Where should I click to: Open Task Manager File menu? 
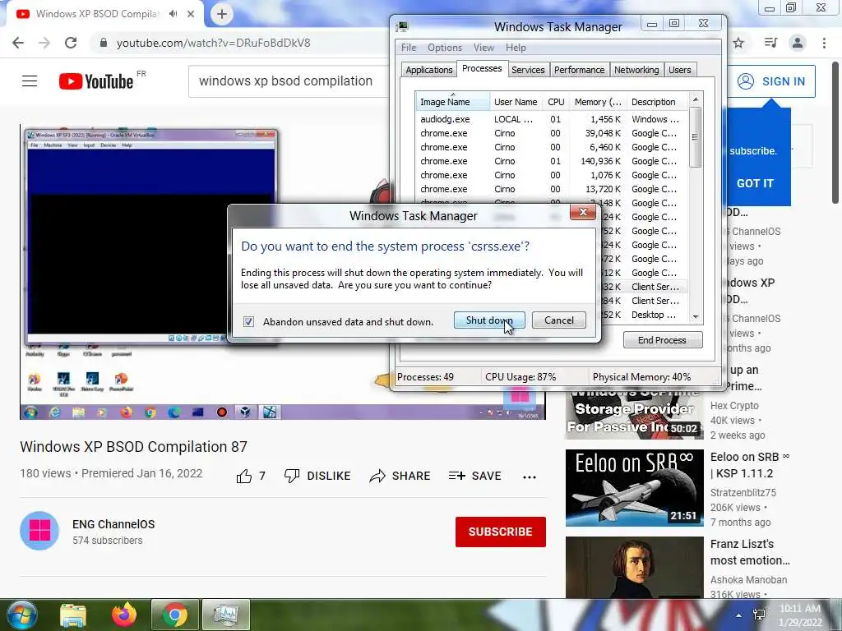pos(409,48)
